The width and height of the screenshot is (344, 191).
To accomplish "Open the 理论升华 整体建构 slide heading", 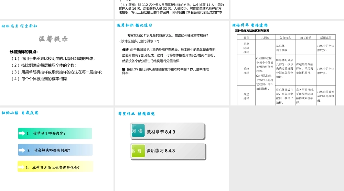I will tap(250, 25).
